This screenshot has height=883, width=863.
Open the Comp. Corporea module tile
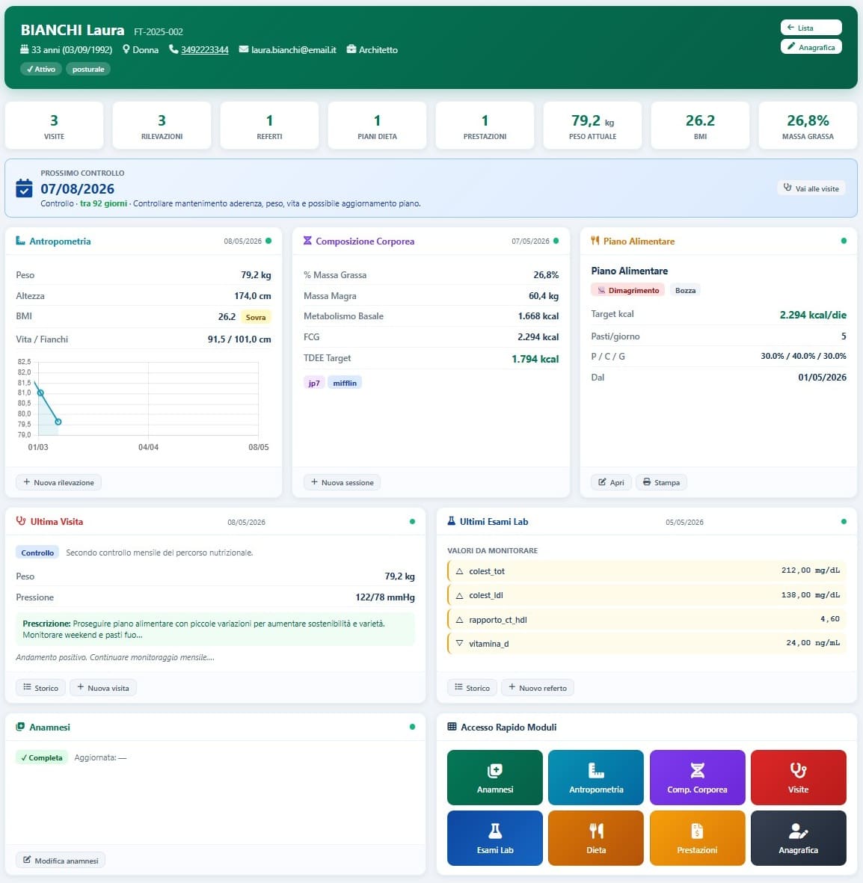point(697,777)
